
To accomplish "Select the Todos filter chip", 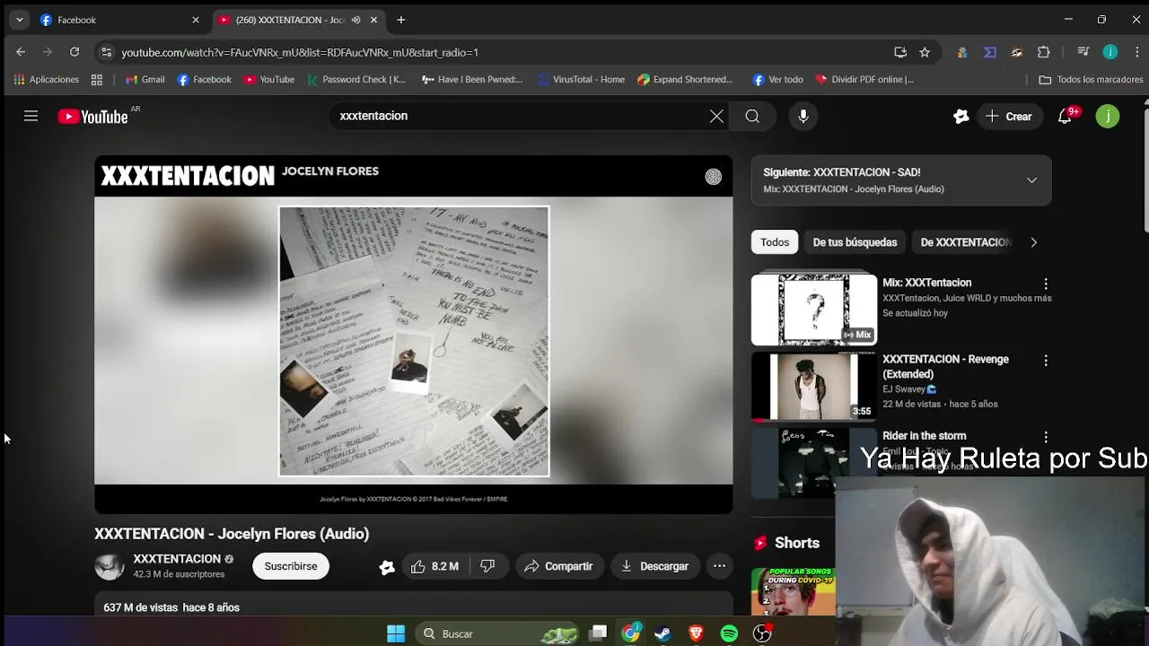I will [775, 242].
